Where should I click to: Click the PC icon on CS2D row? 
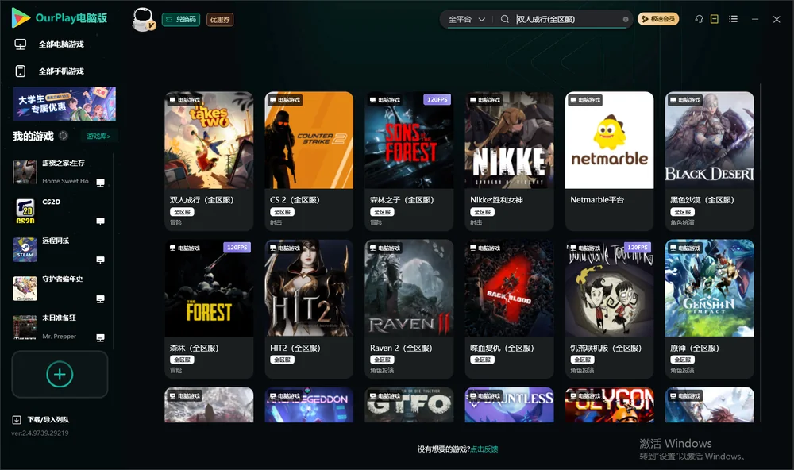[100, 222]
